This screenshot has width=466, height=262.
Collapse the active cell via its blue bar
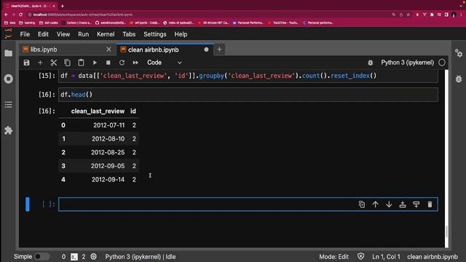28,205
